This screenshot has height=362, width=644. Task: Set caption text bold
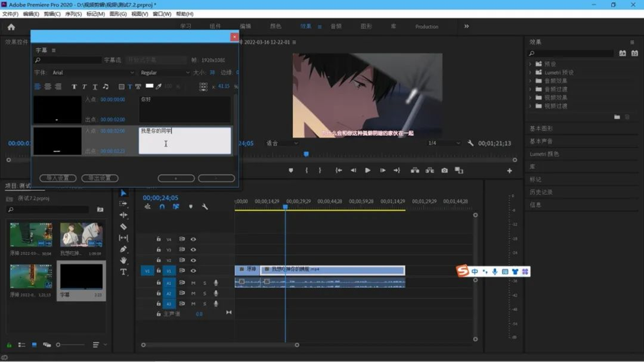tap(74, 87)
